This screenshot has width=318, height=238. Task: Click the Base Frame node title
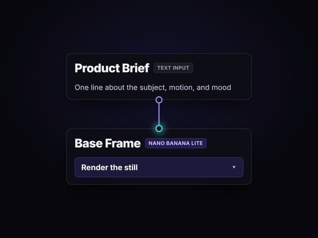pyautogui.click(x=108, y=143)
